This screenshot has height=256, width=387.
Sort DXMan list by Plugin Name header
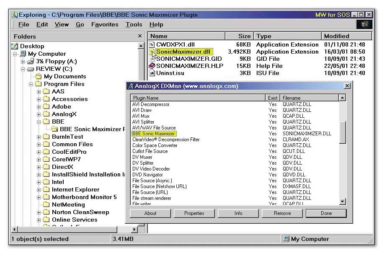point(198,98)
